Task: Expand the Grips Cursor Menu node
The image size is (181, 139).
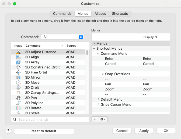Action: (x=99, y=105)
